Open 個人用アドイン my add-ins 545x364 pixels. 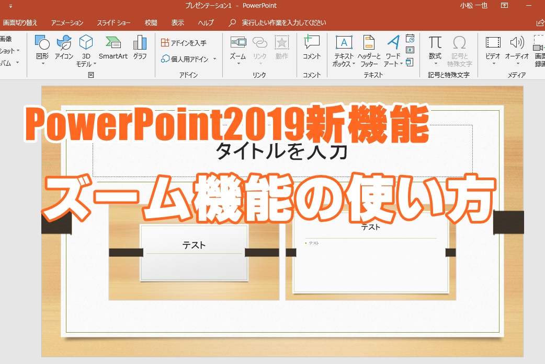point(185,59)
